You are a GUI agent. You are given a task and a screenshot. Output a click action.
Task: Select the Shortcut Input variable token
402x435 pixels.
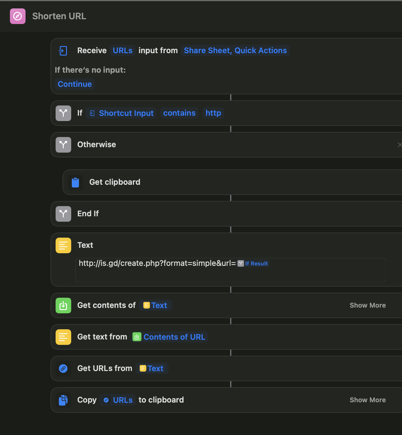point(121,113)
